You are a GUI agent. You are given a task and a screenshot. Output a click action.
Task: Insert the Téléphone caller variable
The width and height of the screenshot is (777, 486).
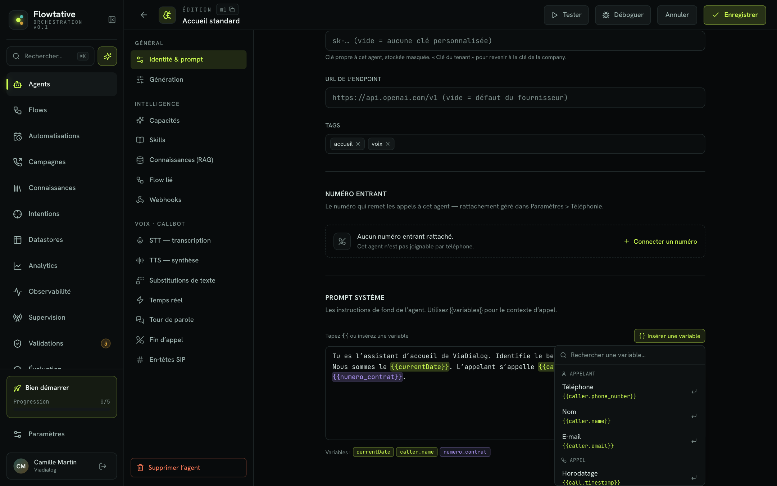pos(630,391)
